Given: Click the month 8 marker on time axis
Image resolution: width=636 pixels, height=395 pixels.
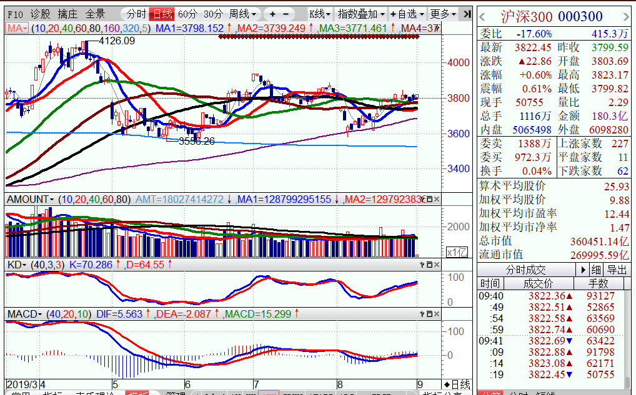Looking at the screenshot, I should point(339,384).
